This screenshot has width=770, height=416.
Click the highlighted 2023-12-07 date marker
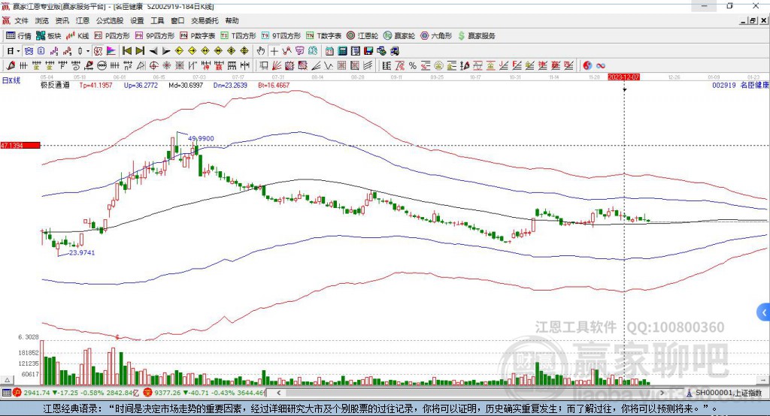pos(623,77)
